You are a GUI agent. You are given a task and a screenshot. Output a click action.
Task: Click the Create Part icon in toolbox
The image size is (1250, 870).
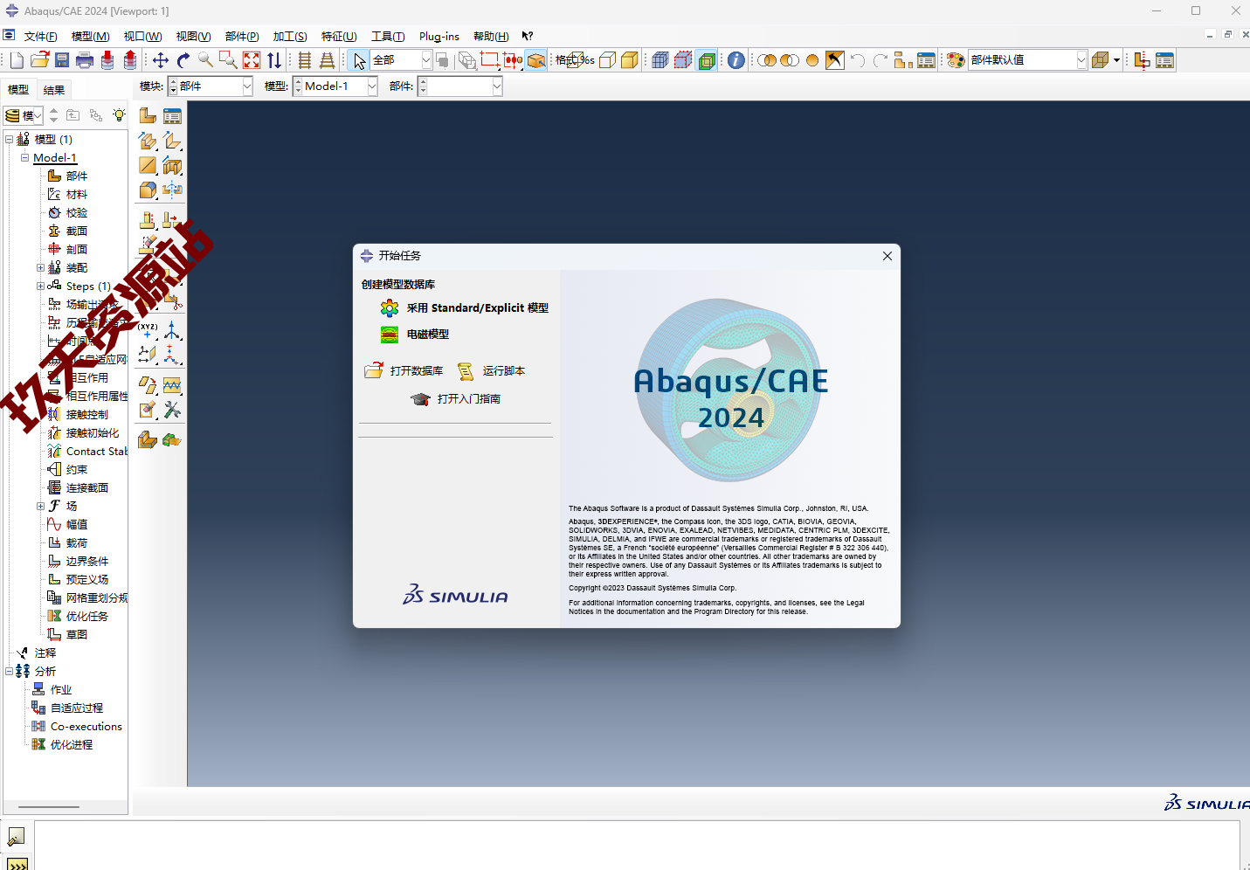[148, 116]
